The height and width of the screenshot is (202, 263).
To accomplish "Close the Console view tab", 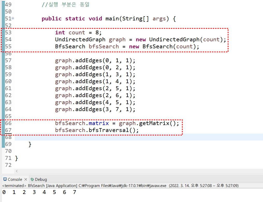I will [26, 179].
